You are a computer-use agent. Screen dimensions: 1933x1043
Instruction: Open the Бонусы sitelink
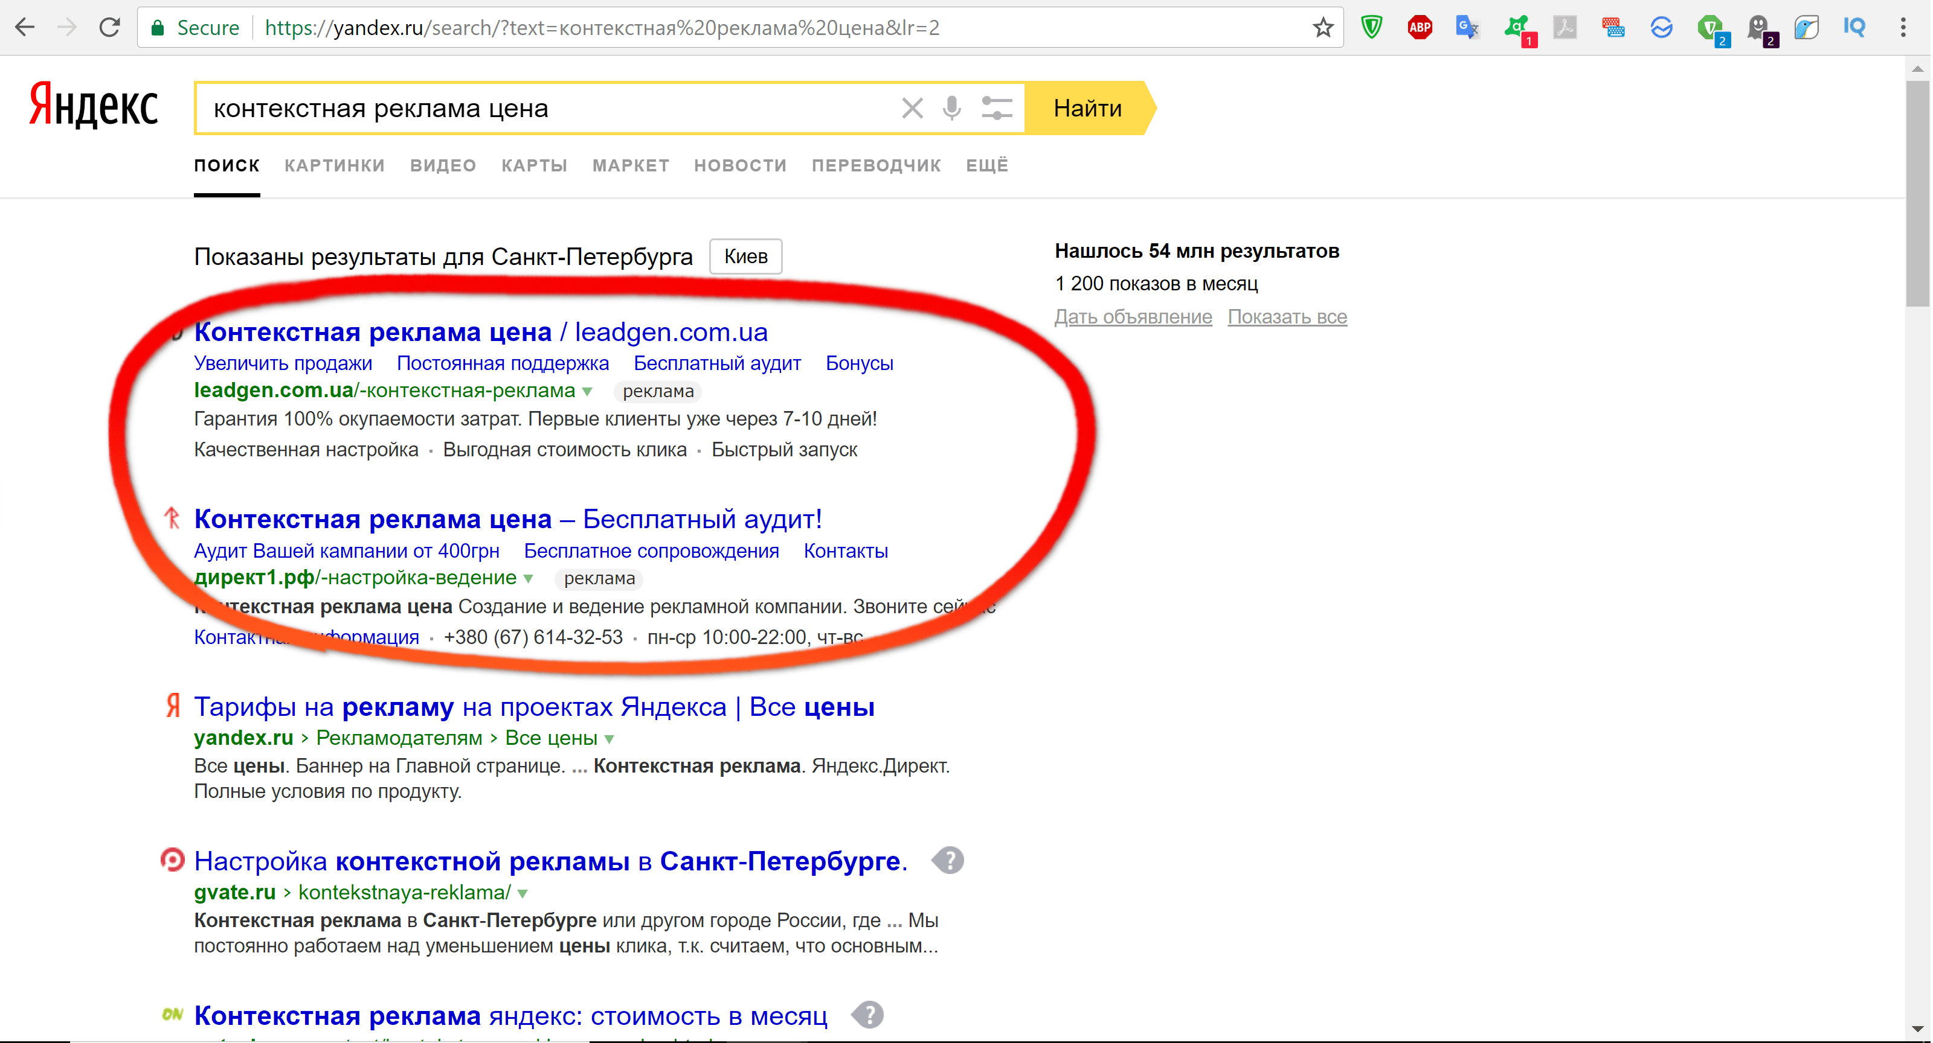pyautogui.click(x=859, y=364)
